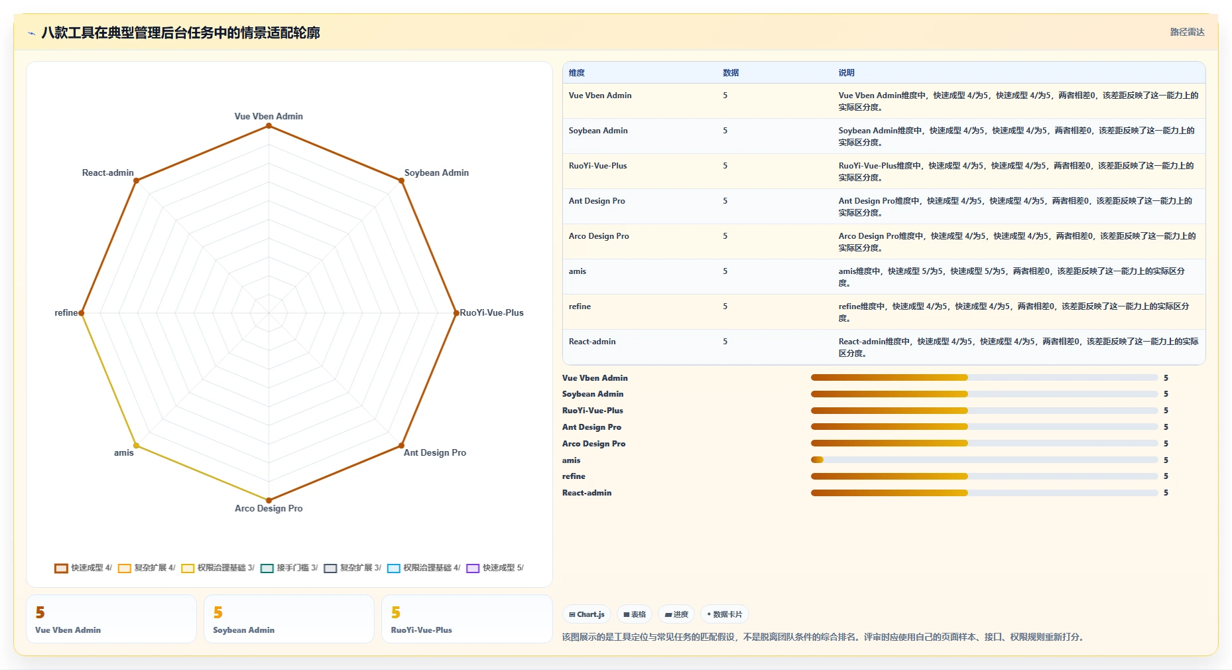Image resolution: width=1232 pixels, height=670 pixels.
Task: Click the Vue Vben Admin progress bar
Action: 984,377
